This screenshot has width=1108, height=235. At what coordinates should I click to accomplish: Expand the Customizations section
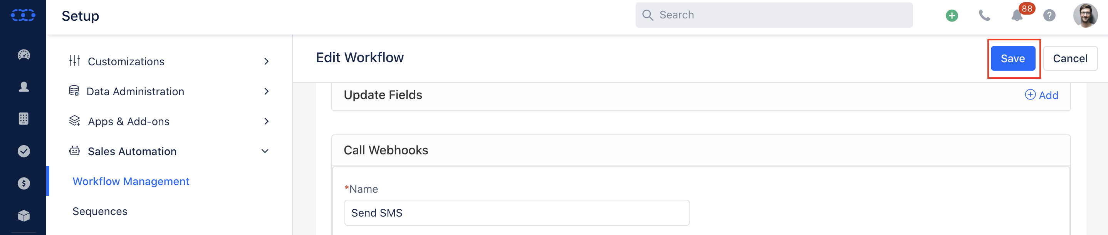point(170,61)
